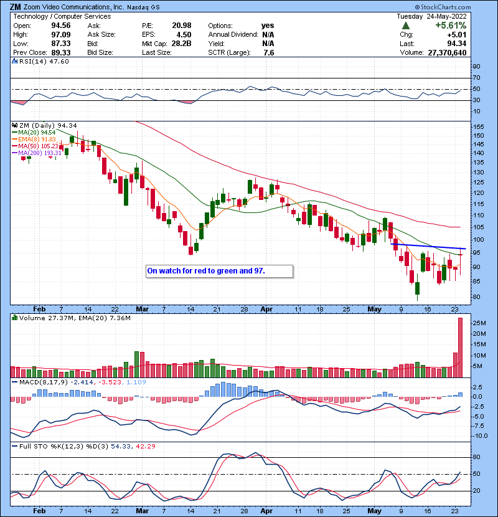
Task: Click the purple 'MA(200) 193.31' legend entry
Action: tap(37, 153)
